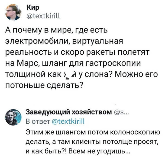Open the avatar of Заведующий хозяйством

click(13, 117)
